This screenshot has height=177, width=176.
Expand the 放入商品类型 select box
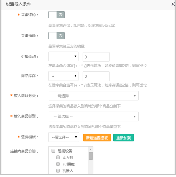93,116
